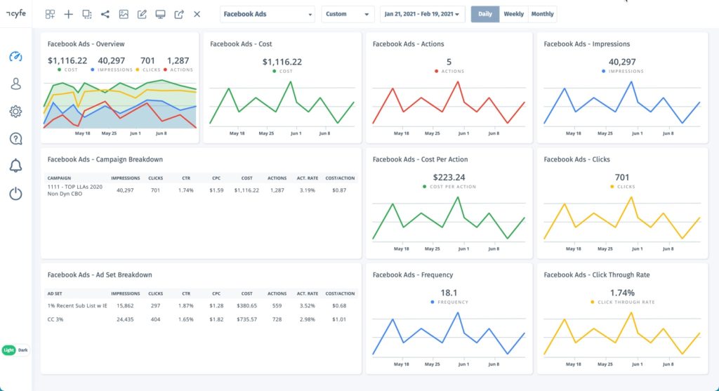This screenshot has height=391, width=719.
Task: Click the Overview area chart
Action: 119,105
